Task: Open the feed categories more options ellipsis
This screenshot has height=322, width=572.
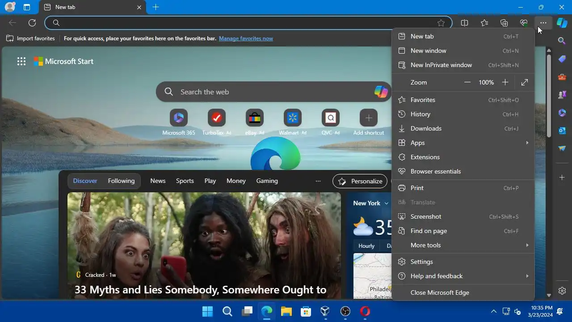Action: 318,181
